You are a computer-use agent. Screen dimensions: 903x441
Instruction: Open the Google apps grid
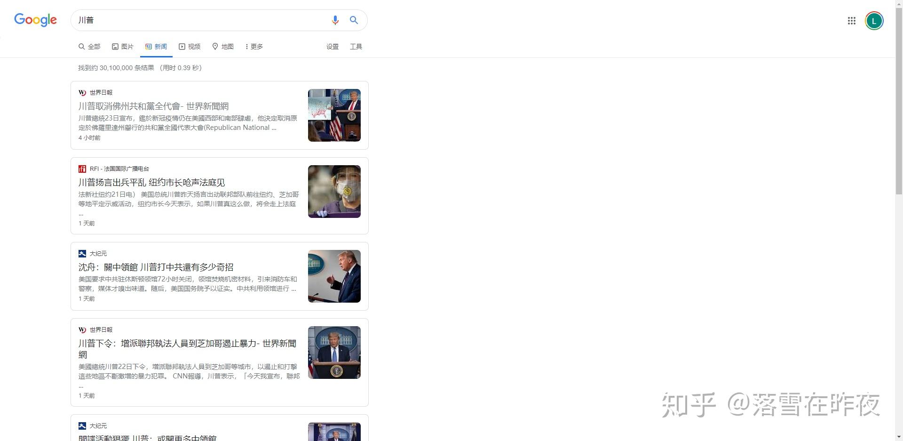pos(851,21)
